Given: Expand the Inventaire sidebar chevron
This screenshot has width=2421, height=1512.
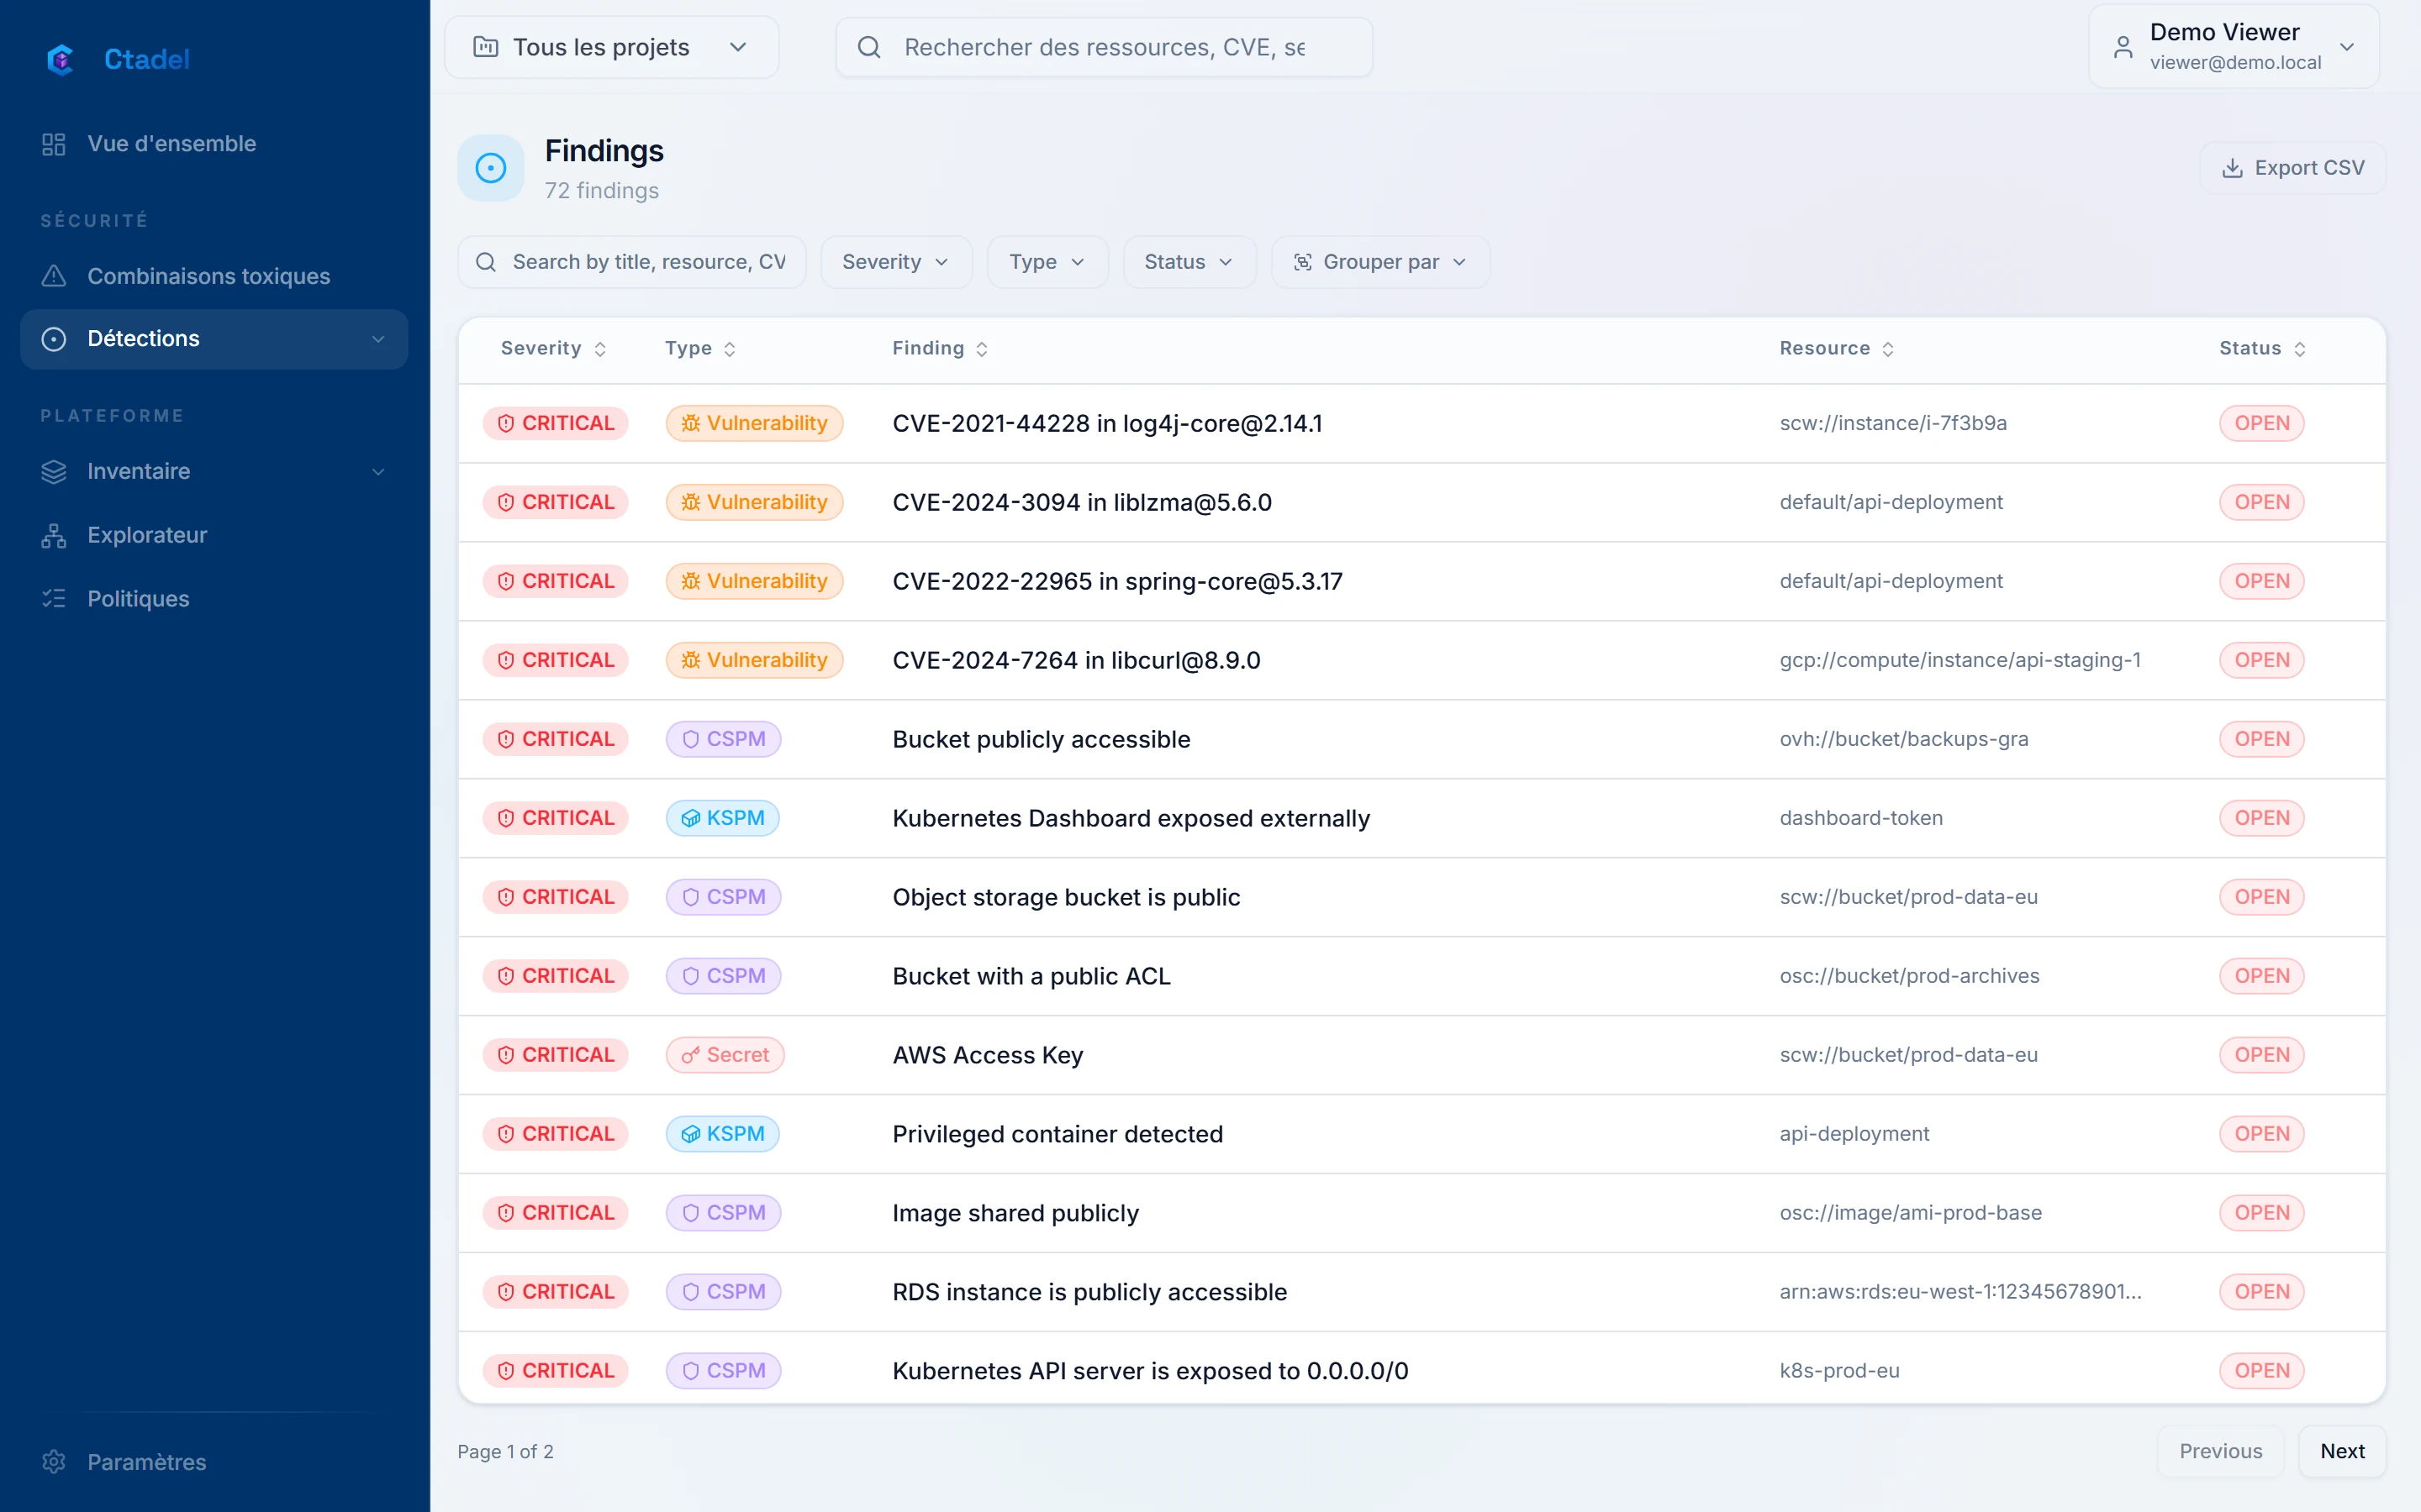Looking at the screenshot, I should click(378, 471).
